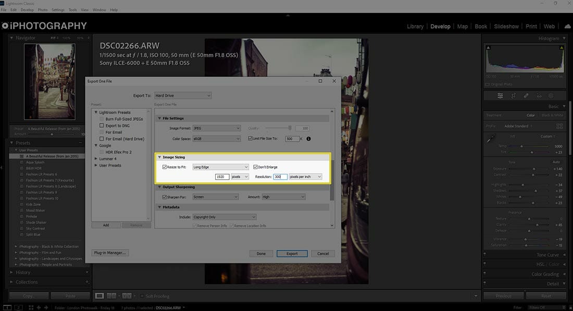Open the metadata Include dropdown
Image resolution: width=573 pixels, height=311 pixels.
(224, 217)
